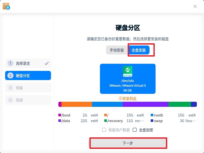Click the dark blue swap legend swatch
Image resolution: width=204 pixels, height=153 pixels.
152,121
